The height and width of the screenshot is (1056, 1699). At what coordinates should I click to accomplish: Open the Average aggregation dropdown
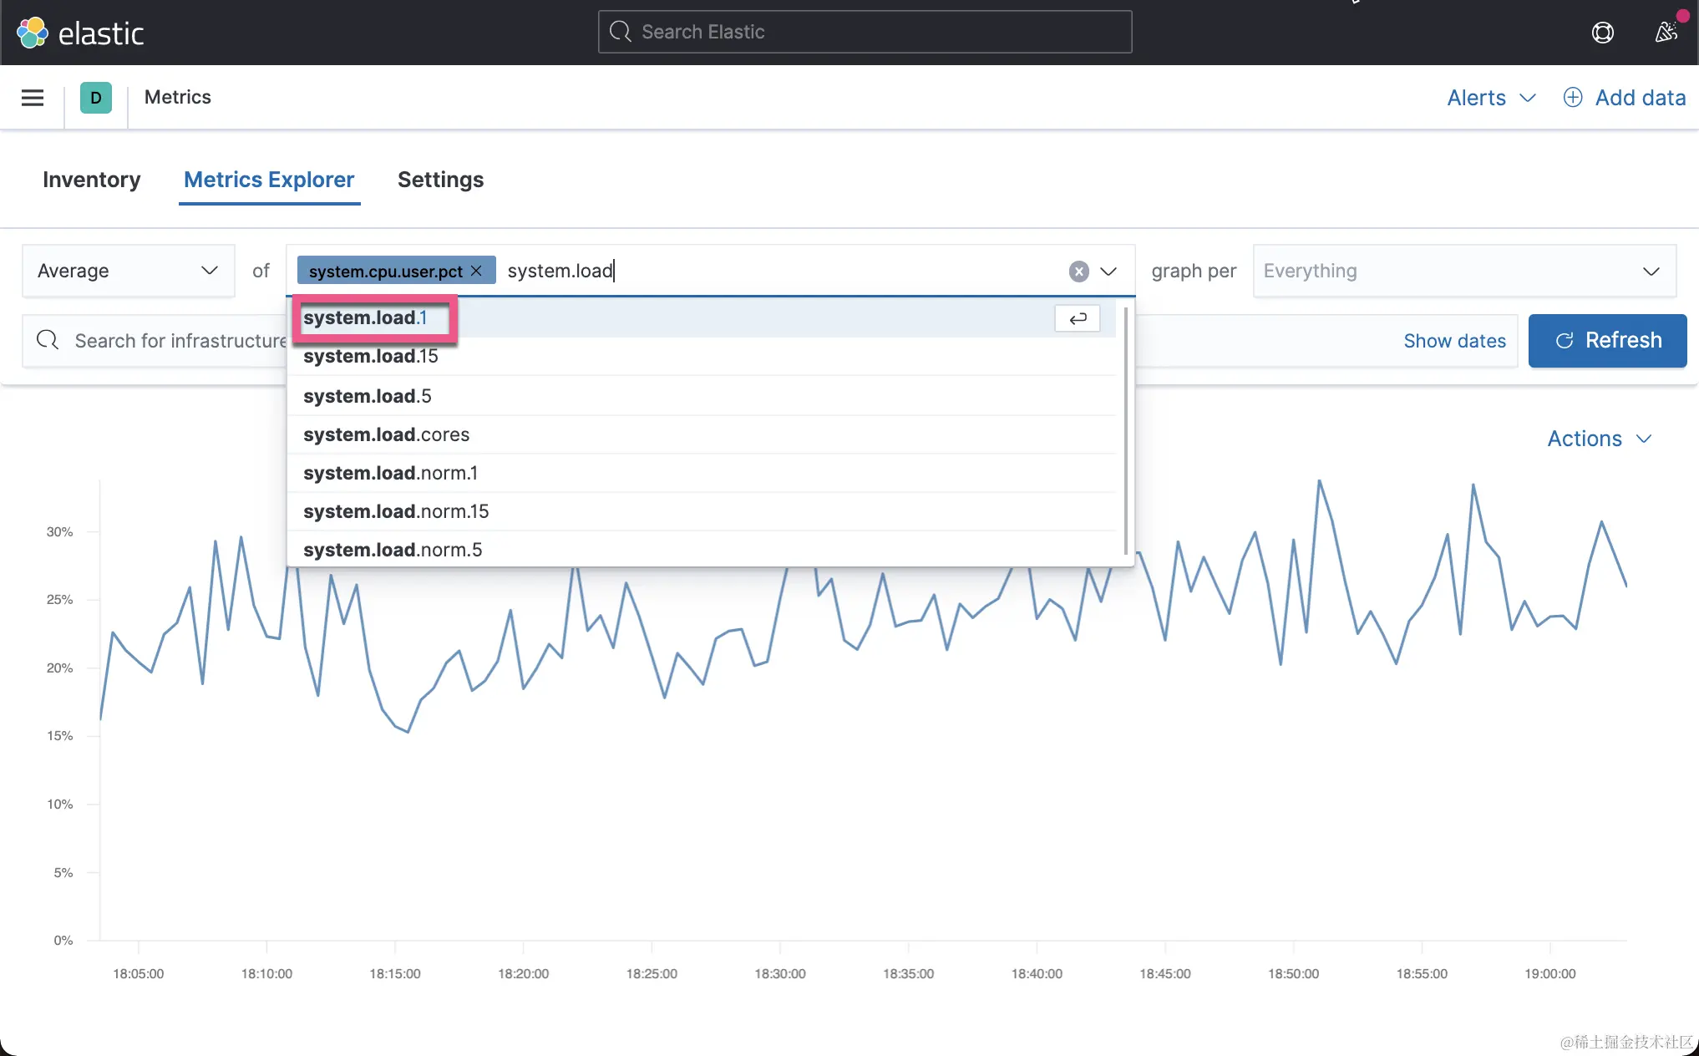(x=128, y=271)
